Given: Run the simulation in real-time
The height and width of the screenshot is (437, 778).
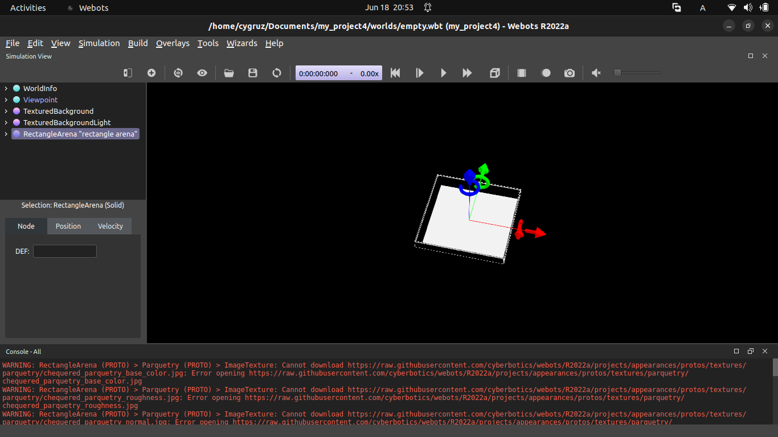Looking at the screenshot, I should (444, 73).
